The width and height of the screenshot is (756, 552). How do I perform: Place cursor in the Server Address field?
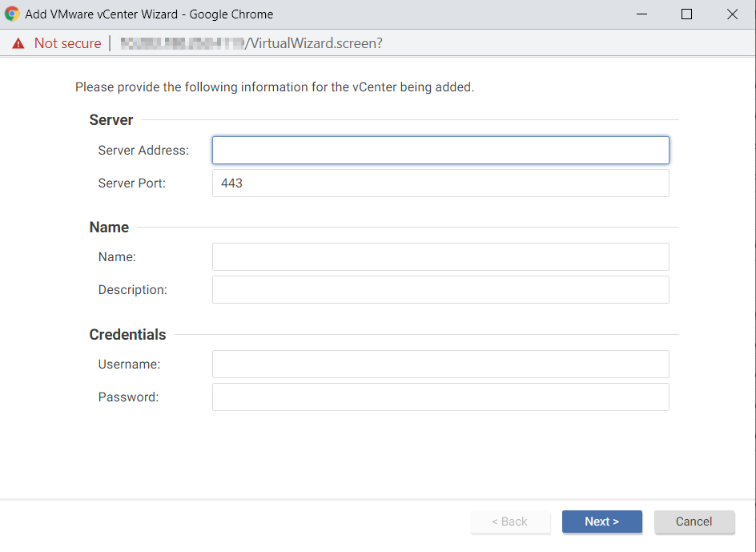click(440, 150)
